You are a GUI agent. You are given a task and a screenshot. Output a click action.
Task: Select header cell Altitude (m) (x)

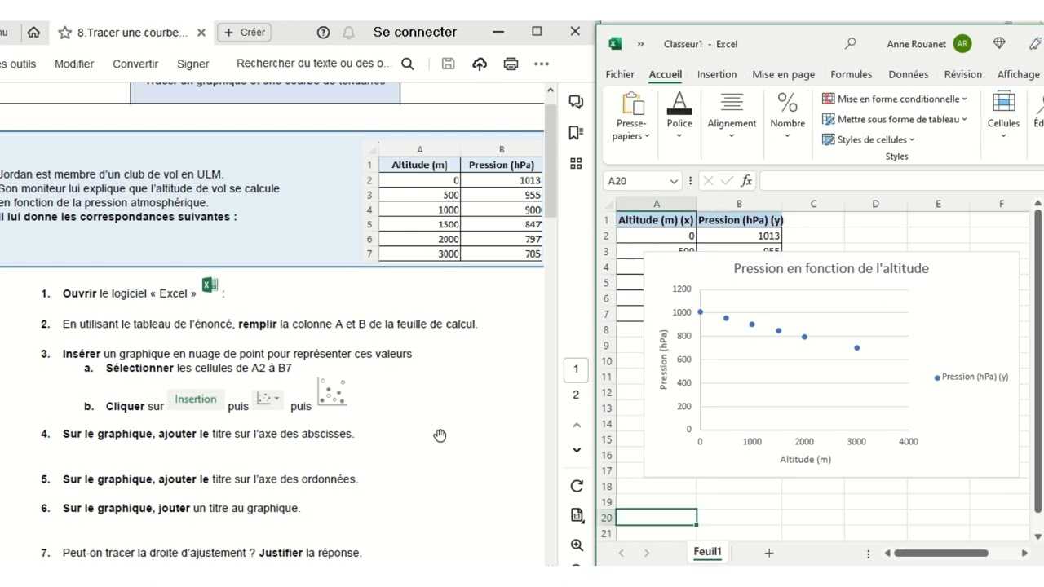[x=656, y=220]
